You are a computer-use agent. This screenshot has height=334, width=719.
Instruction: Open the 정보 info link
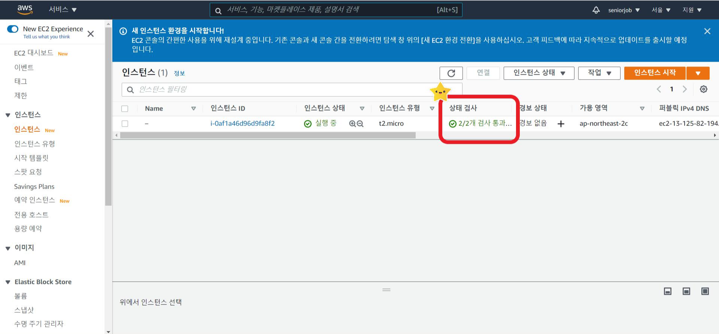tap(179, 73)
